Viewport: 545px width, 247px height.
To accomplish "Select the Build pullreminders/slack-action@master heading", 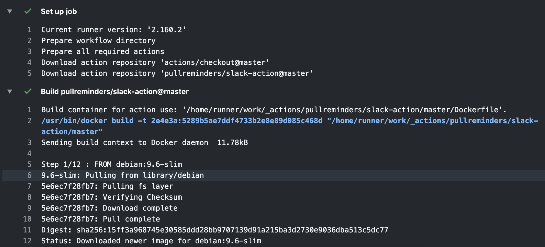I will pyautogui.click(x=115, y=92).
